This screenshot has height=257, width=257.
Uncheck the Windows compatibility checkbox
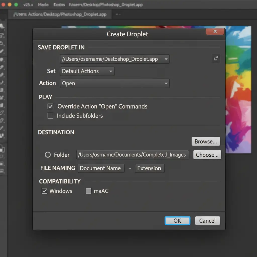[44, 191]
